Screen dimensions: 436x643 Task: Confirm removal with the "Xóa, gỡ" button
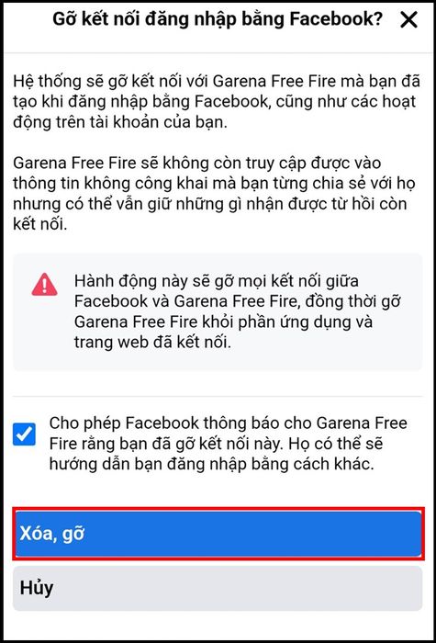tap(218, 535)
